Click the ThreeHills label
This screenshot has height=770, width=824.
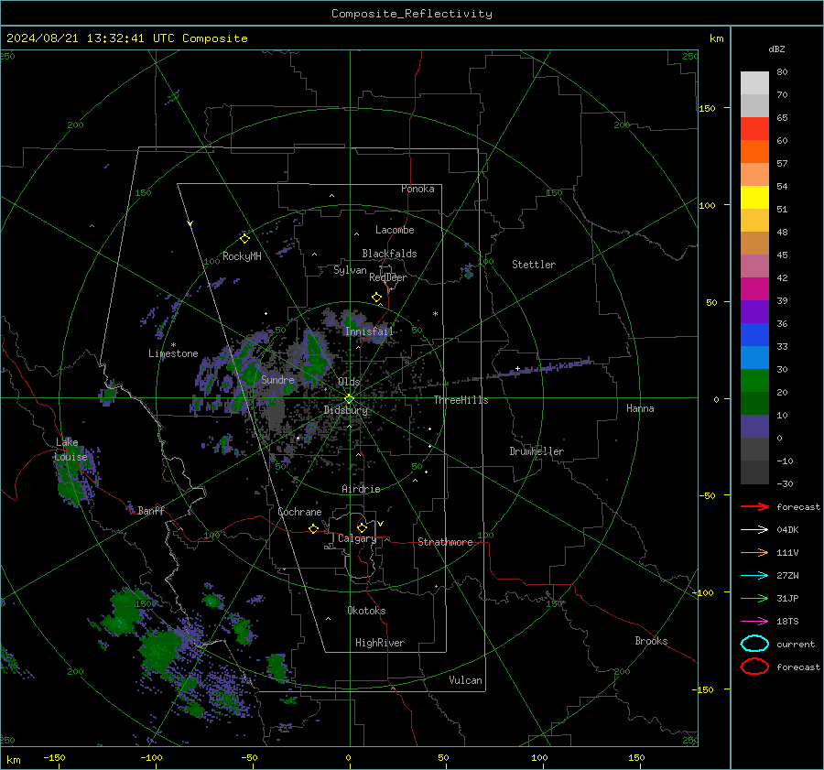[x=461, y=400]
